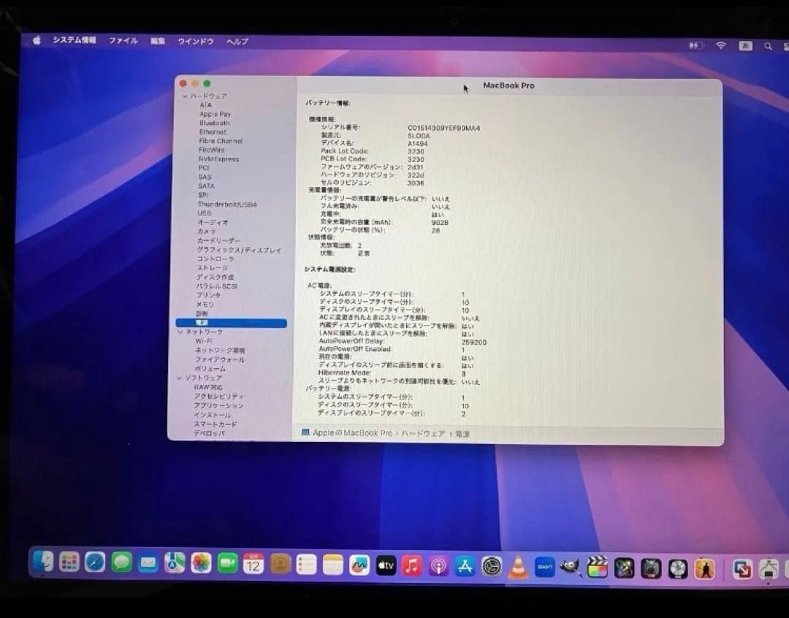The height and width of the screenshot is (618, 789).
Task: Collapse the ネットワーク sidebar section
Action: [x=179, y=331]
